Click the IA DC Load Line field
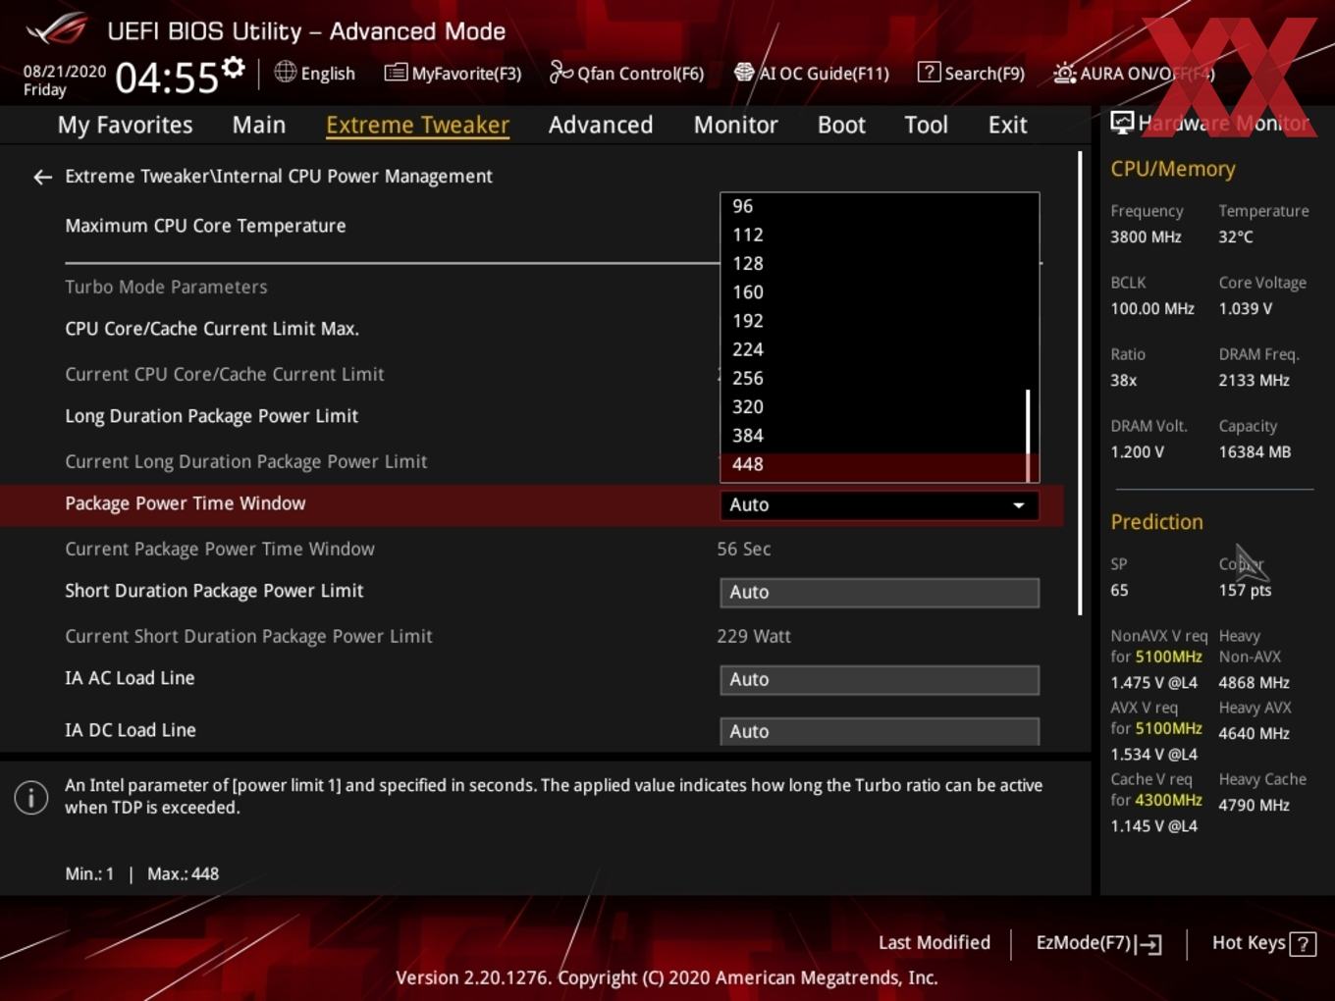This screenshot has width=1335, height=1001. 880,731
